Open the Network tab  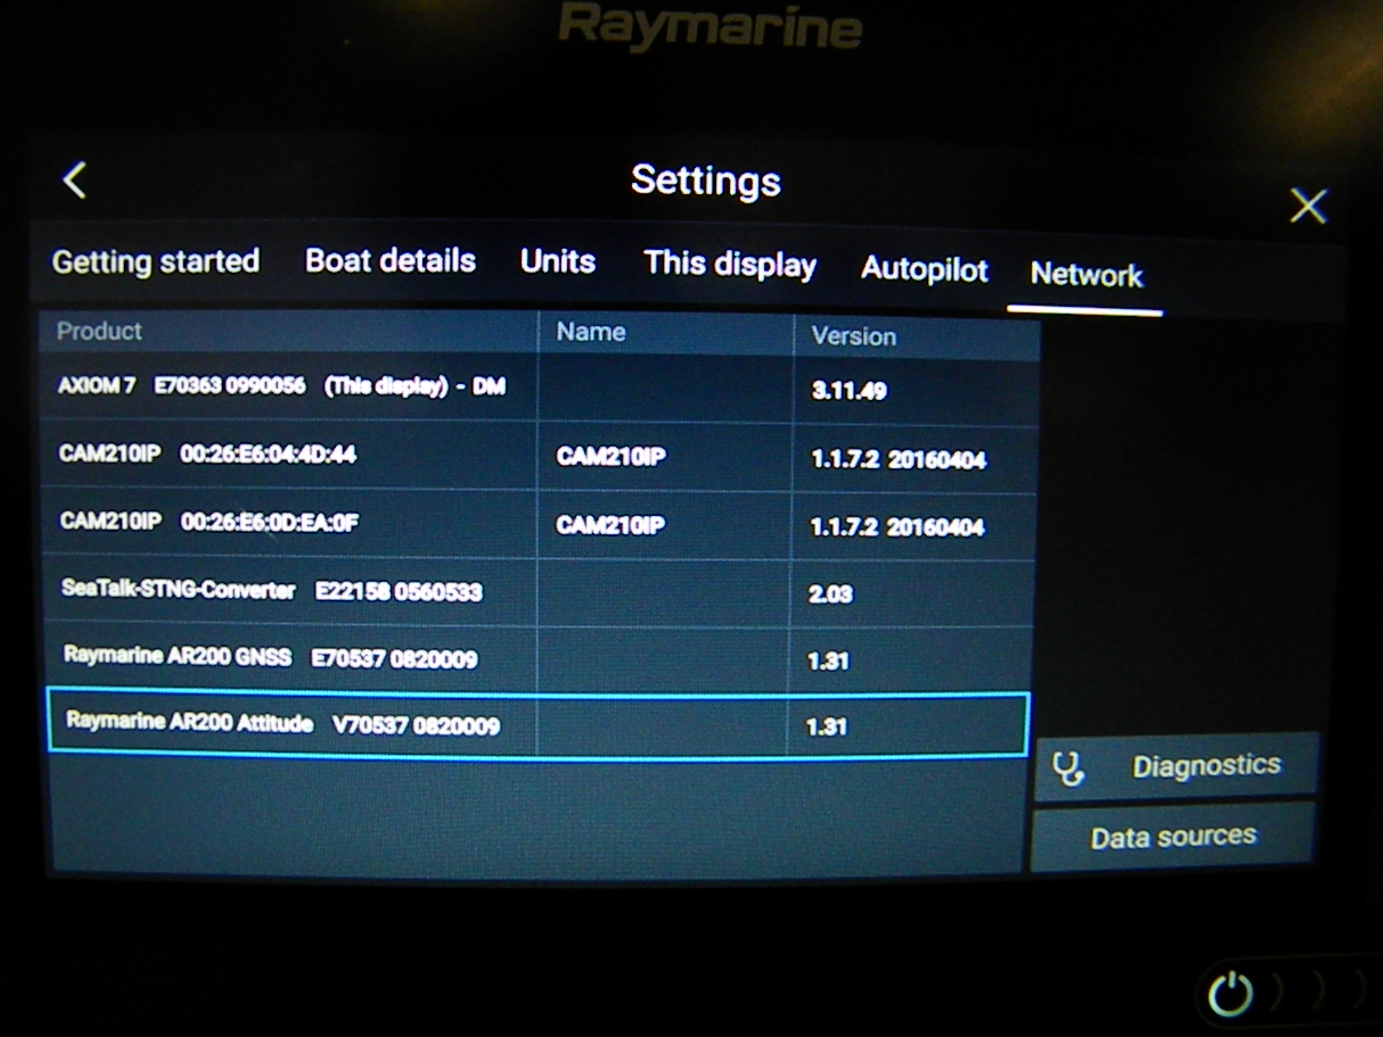point(1085,276)
